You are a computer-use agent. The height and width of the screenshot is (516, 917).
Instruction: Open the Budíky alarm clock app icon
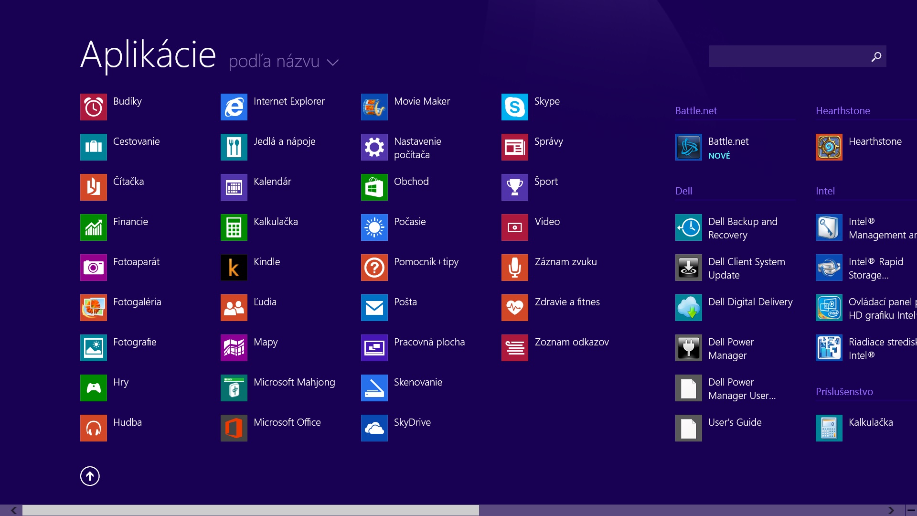(x=94, y=107)
